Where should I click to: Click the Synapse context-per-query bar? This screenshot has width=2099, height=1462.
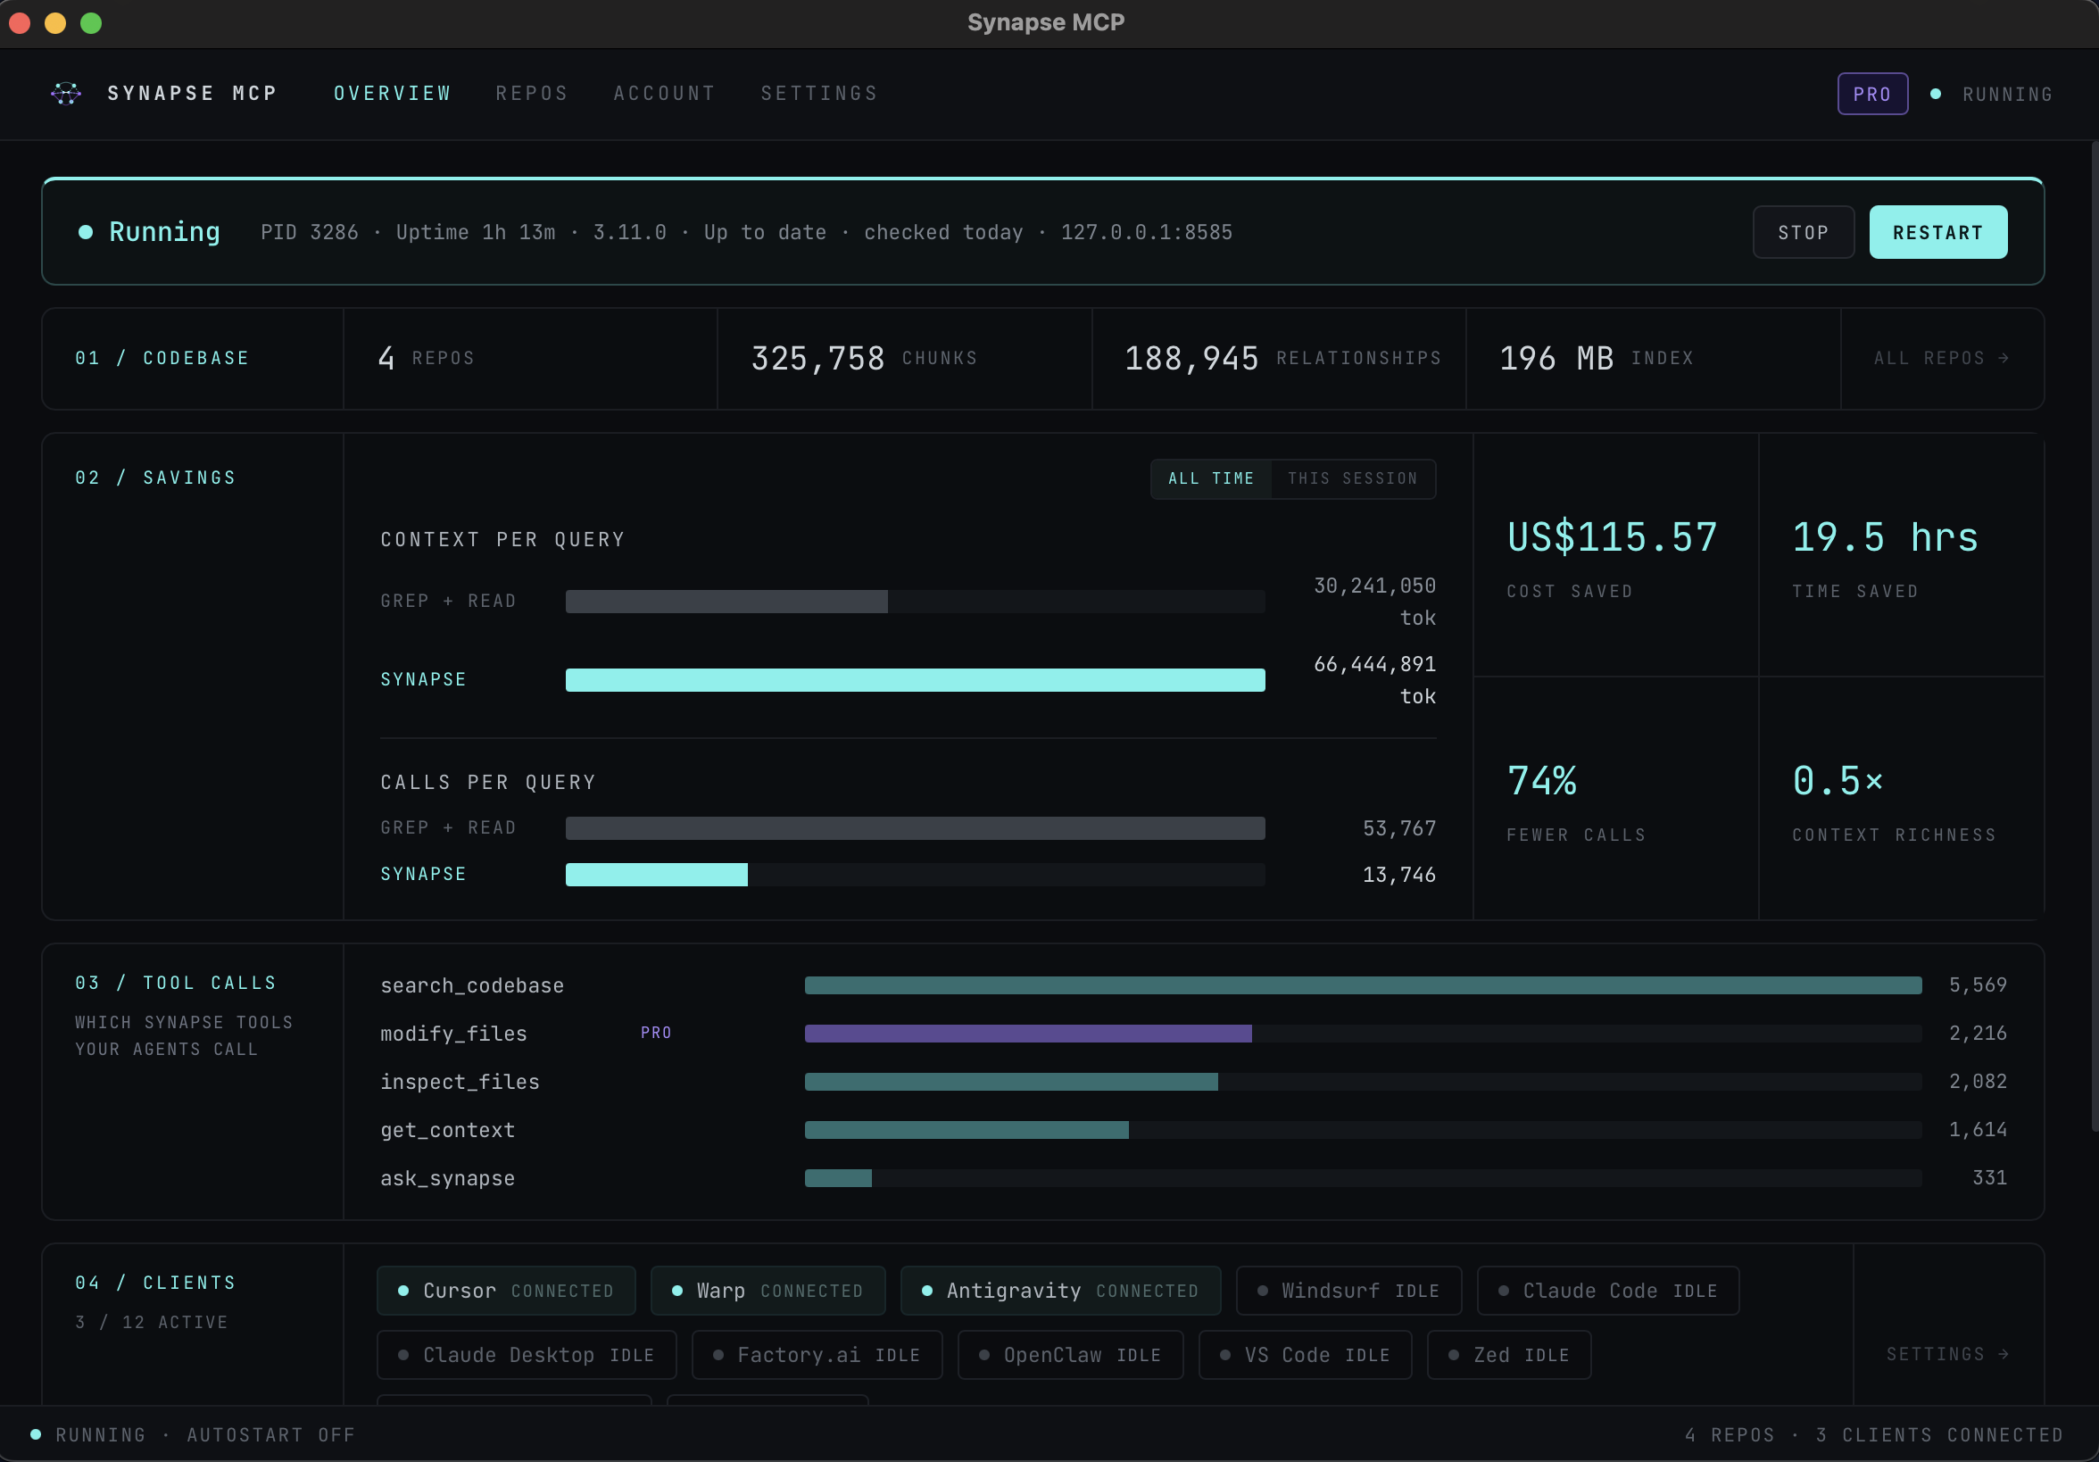coord(915,679)
